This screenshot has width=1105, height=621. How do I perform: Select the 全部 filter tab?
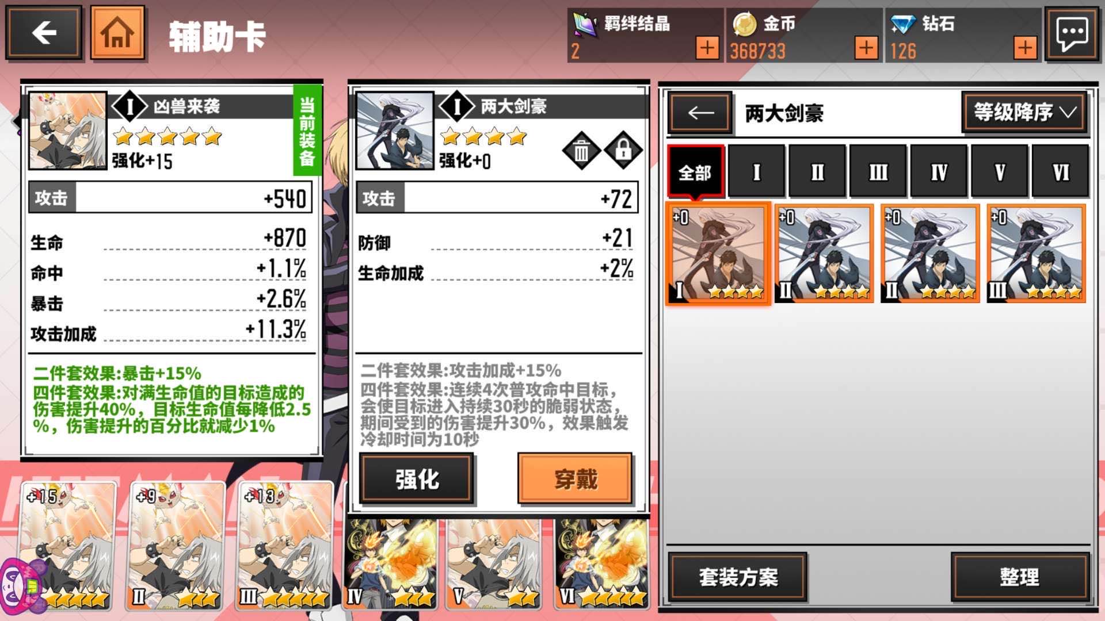point(695,172)
